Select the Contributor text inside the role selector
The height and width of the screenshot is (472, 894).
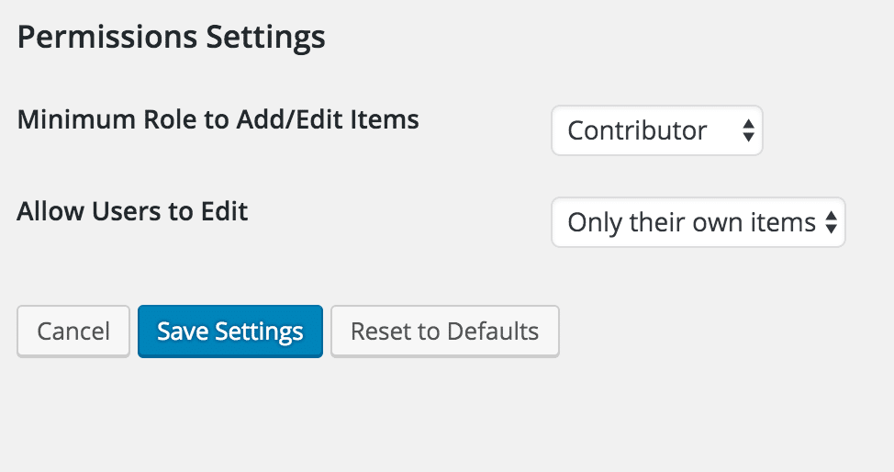coord(637,130)
